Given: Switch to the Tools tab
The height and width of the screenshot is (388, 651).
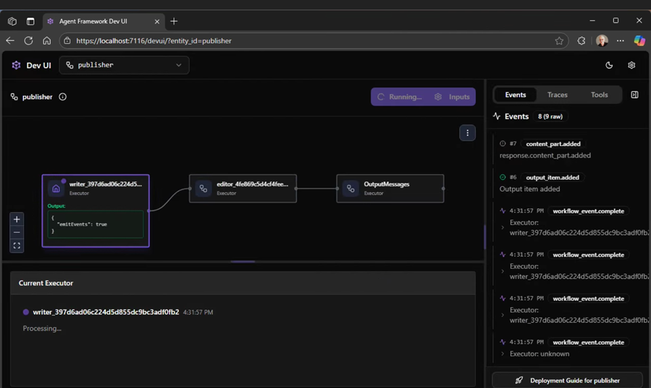Looking at the screenshot, I should [x=599, y=95].
